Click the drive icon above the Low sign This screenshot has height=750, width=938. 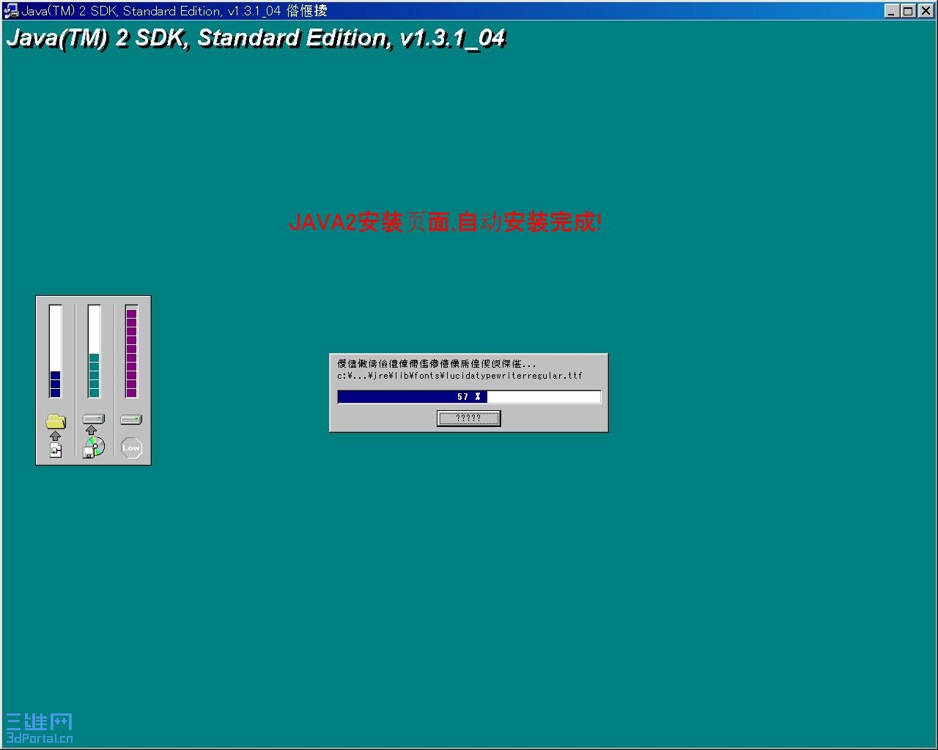(x=131, y=420)
